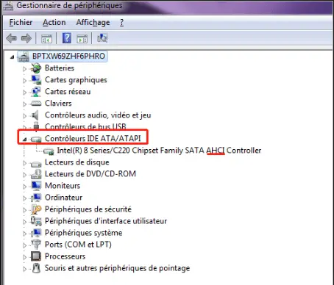
Task: Expand the Ports (COM et LPT) node
Action: tap(24, 245)
